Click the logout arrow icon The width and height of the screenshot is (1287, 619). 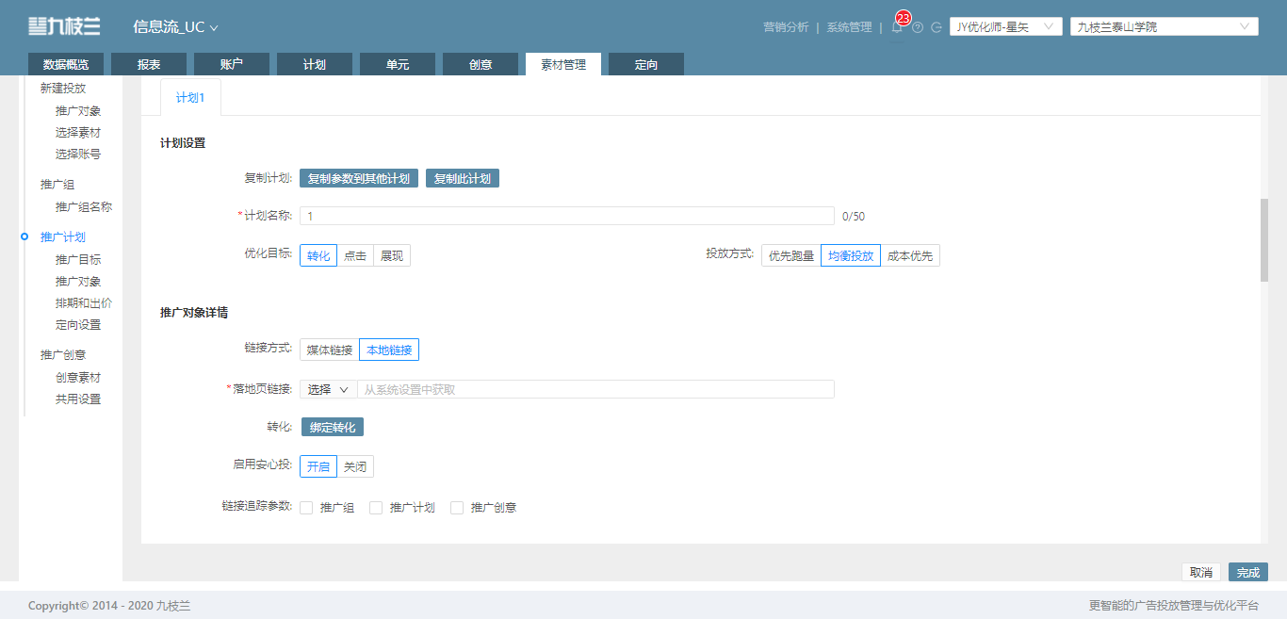point(937,27)
